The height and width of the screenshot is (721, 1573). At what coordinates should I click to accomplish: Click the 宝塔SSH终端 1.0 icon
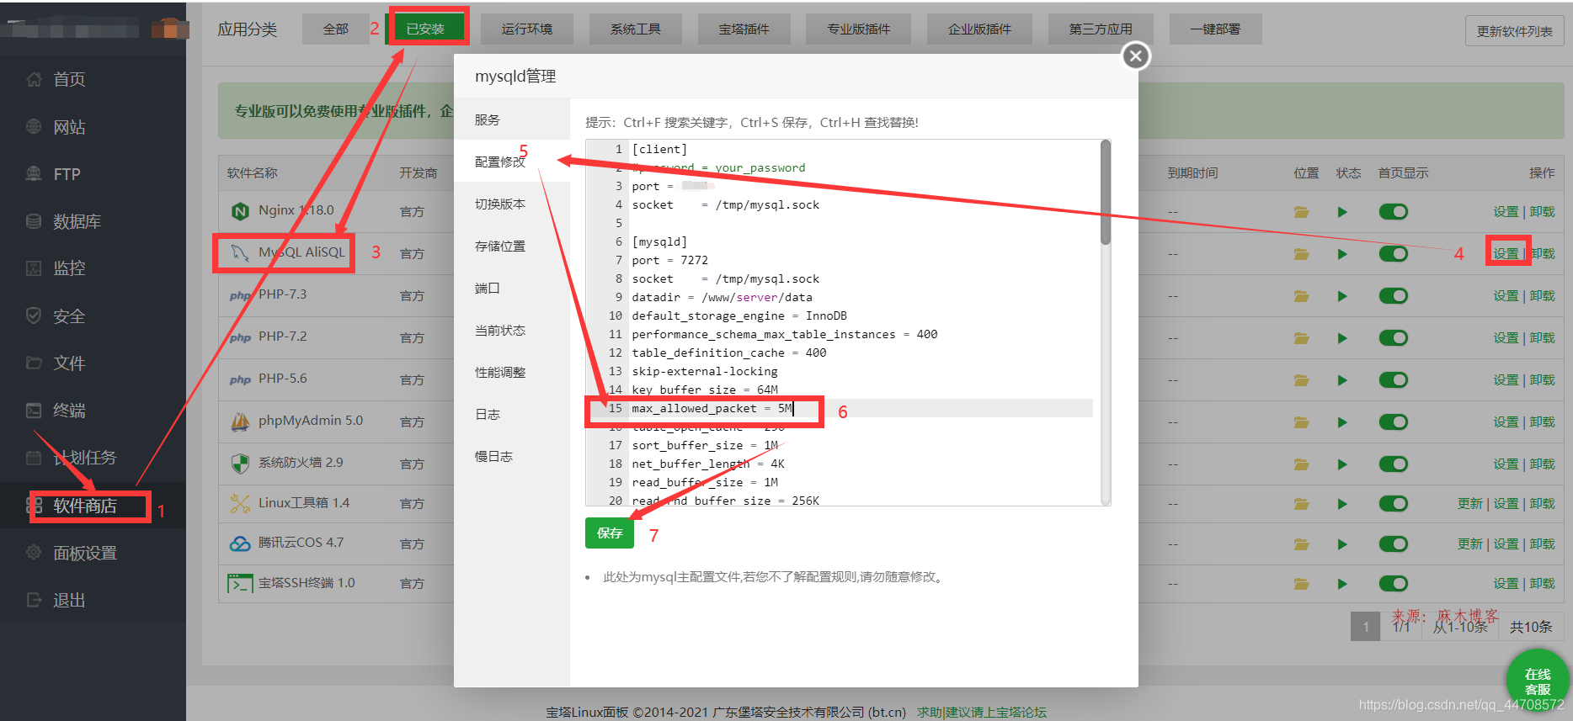point(240,583)
